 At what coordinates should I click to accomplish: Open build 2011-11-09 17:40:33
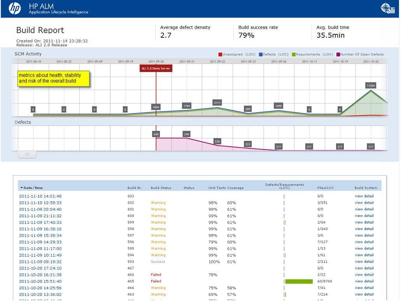pos(40,222)
